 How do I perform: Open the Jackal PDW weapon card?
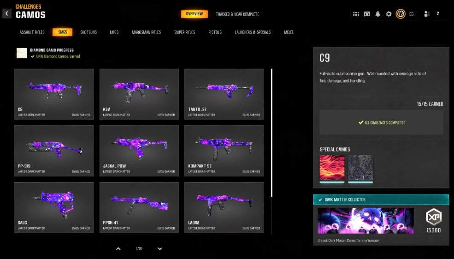(139, 151)
